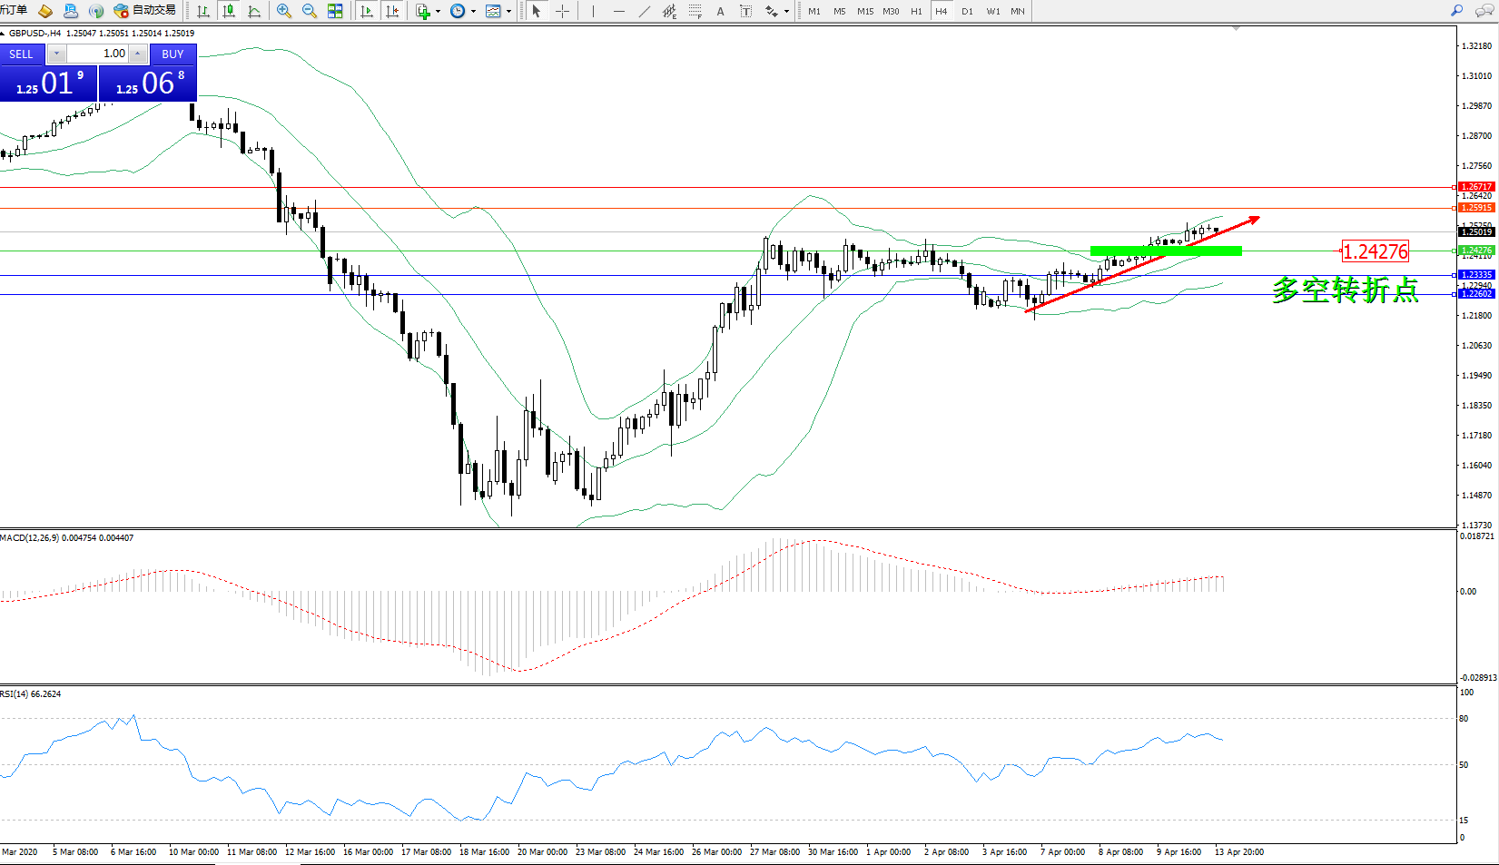This screenshot has width=1499, height=865.
Task: Toggle chart auto scroll
Action: coord(367,11)
